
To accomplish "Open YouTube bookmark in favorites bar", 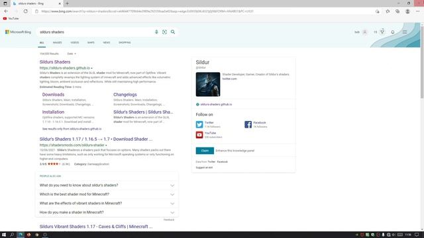I will 11,19.
